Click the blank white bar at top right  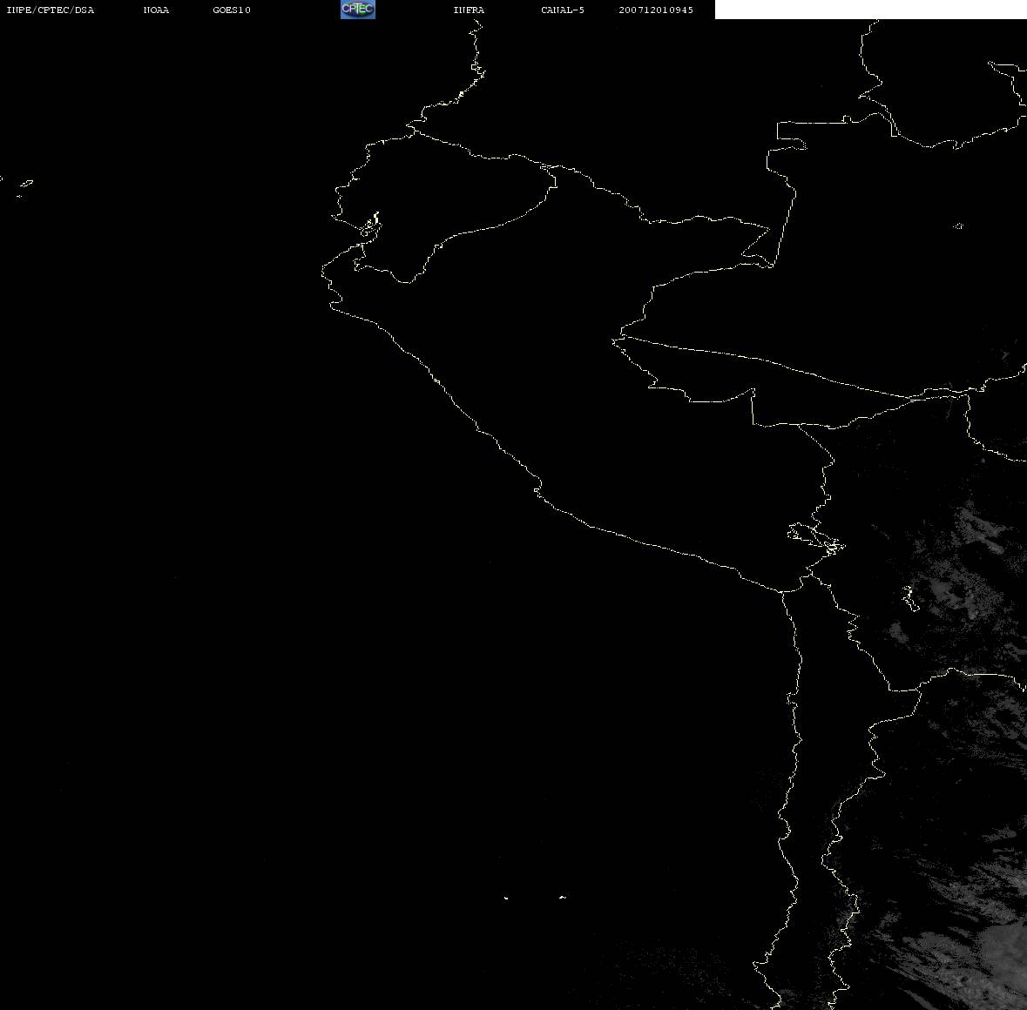(869, 10)
